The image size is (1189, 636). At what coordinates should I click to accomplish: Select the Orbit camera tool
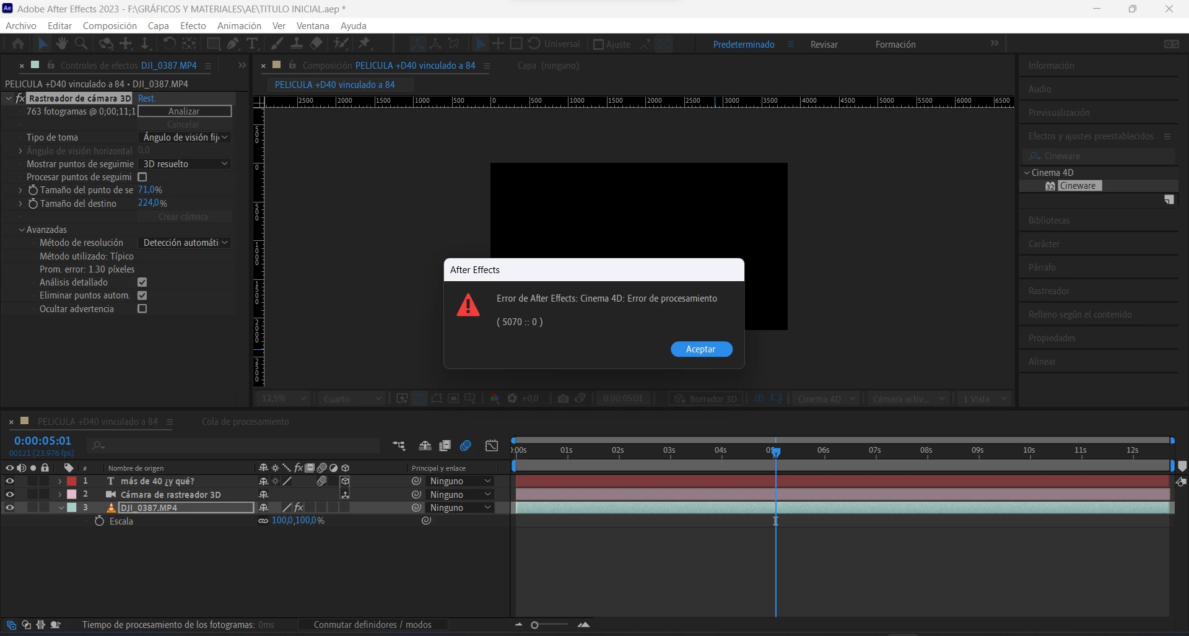point(107,43)
